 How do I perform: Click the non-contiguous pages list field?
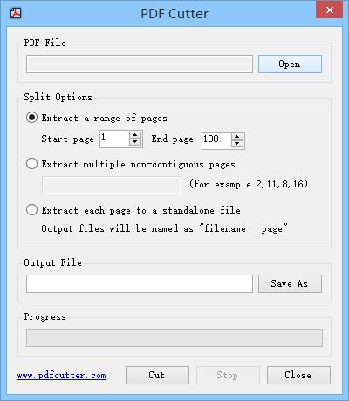pos(112,185)
